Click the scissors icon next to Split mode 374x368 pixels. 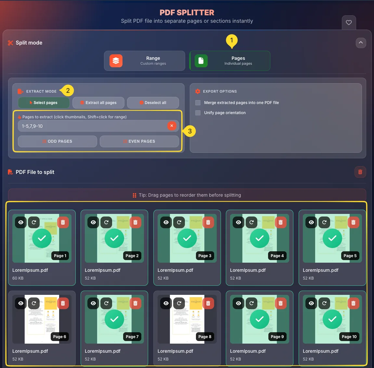coord(10,43)
